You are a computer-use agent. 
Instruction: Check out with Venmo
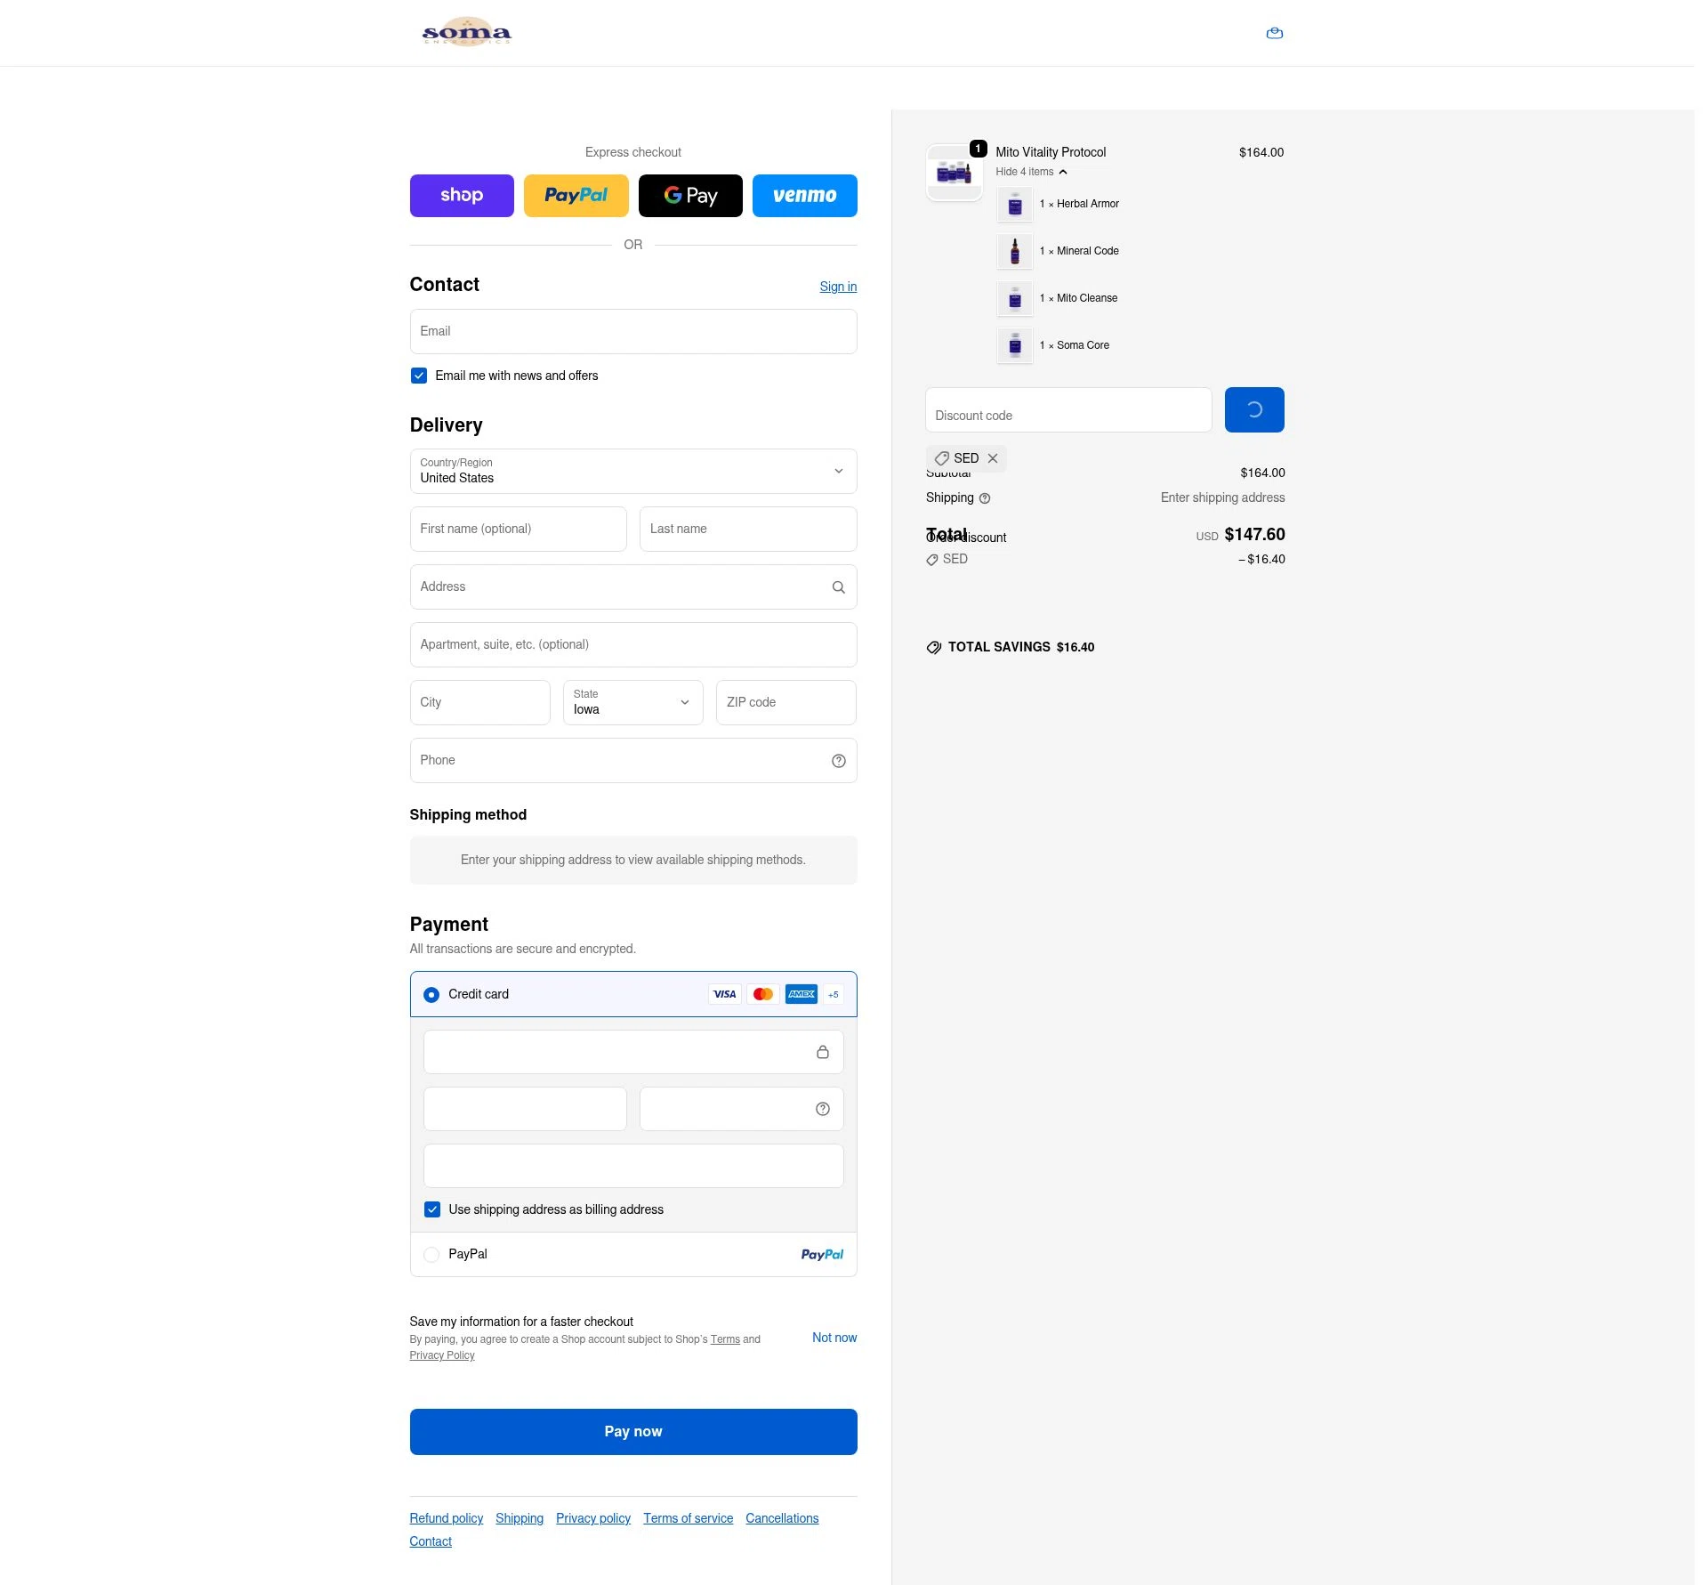point(805,196)
